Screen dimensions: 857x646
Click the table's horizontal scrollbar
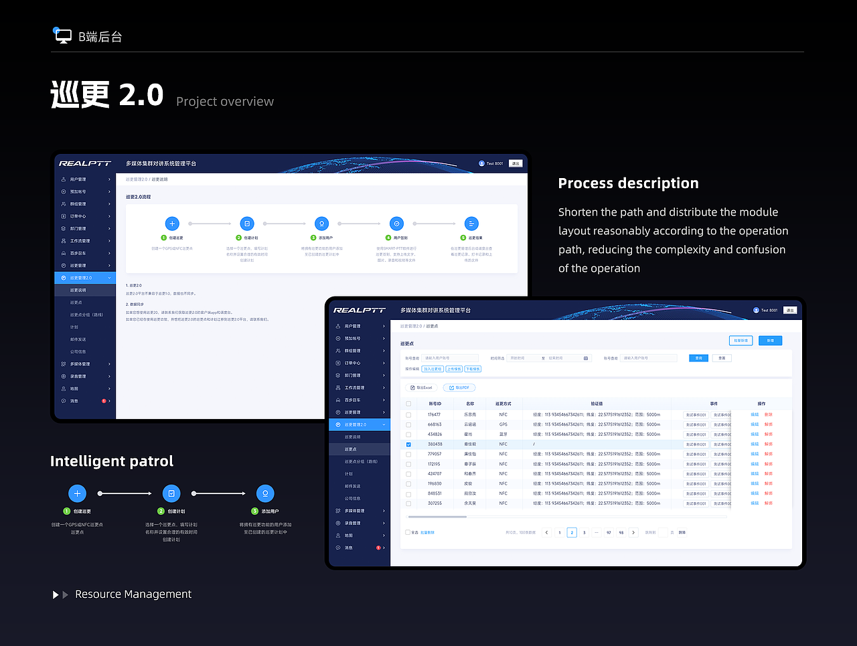coord(437,517)
